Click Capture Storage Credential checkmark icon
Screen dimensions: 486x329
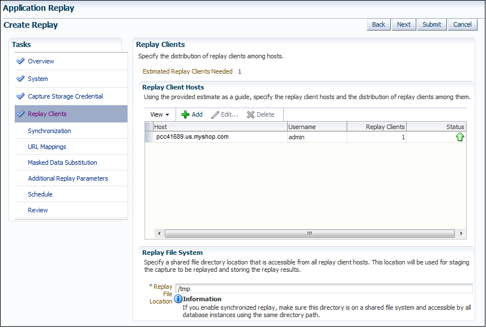[x=20, y=96]
